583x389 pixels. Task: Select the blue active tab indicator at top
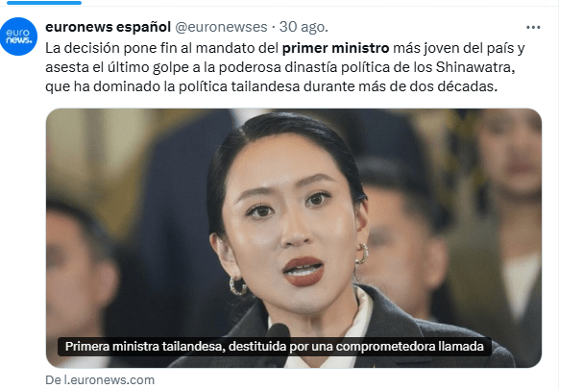[x=44, y=3]
